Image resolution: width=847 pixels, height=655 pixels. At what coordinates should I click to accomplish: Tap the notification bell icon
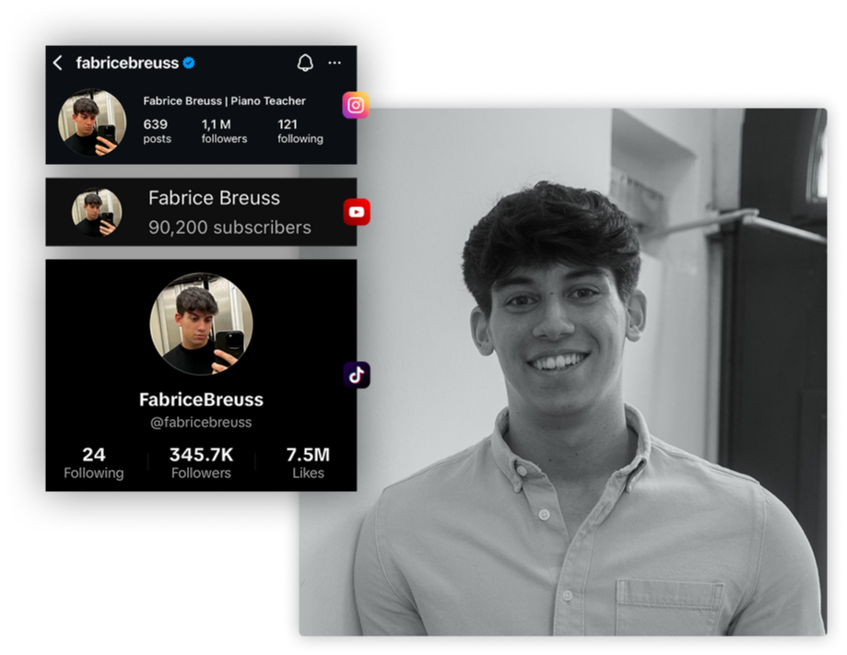click(x=305, y=63)
